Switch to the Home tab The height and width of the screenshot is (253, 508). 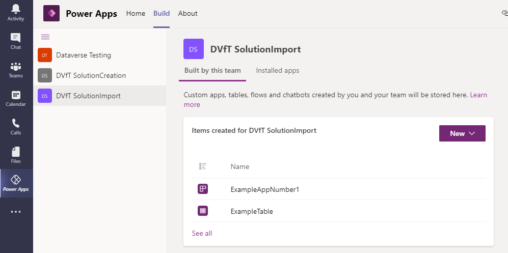[x=136, y=13]
